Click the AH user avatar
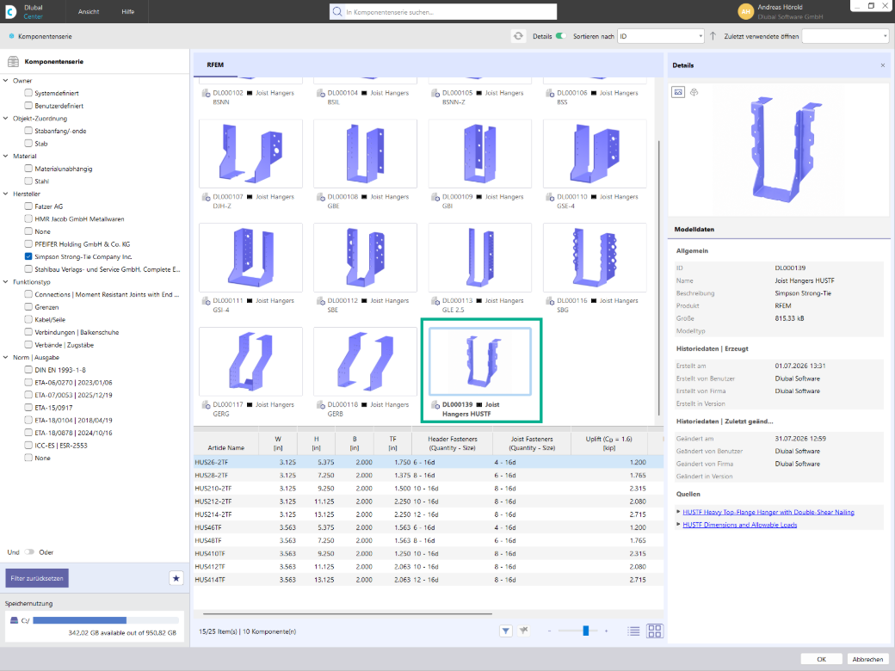The width and height of the screenshot is (895, 671). tap(745, 11)
